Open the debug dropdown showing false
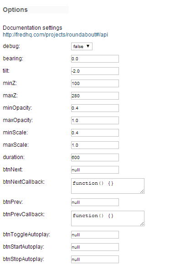This screenshot has width=175, height=266. (82, 46)
